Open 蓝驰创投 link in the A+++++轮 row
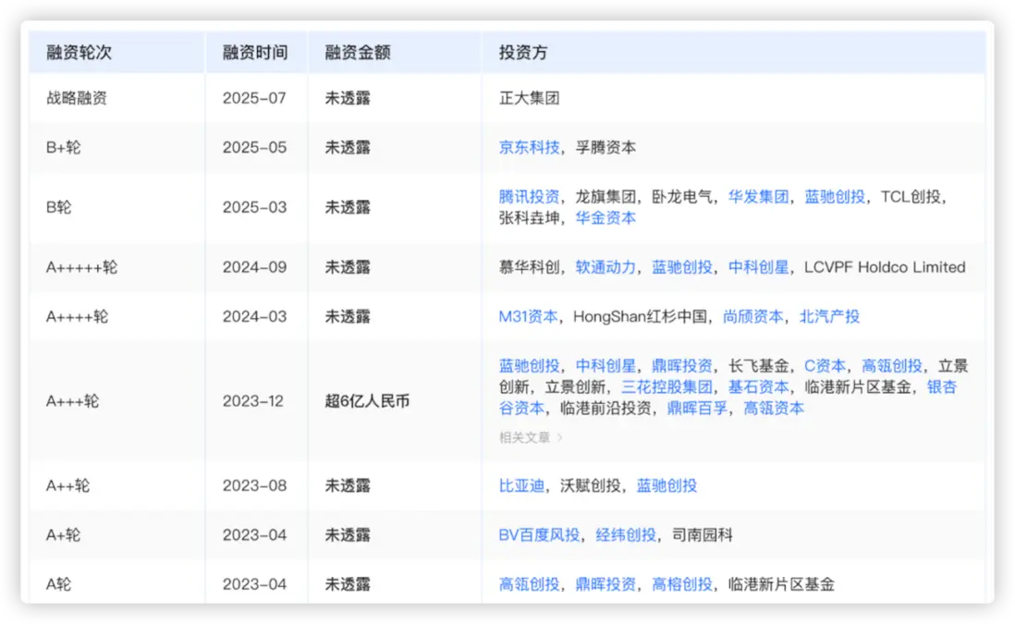The width and height of the screenshot is (1015, 624). (681, 267)
